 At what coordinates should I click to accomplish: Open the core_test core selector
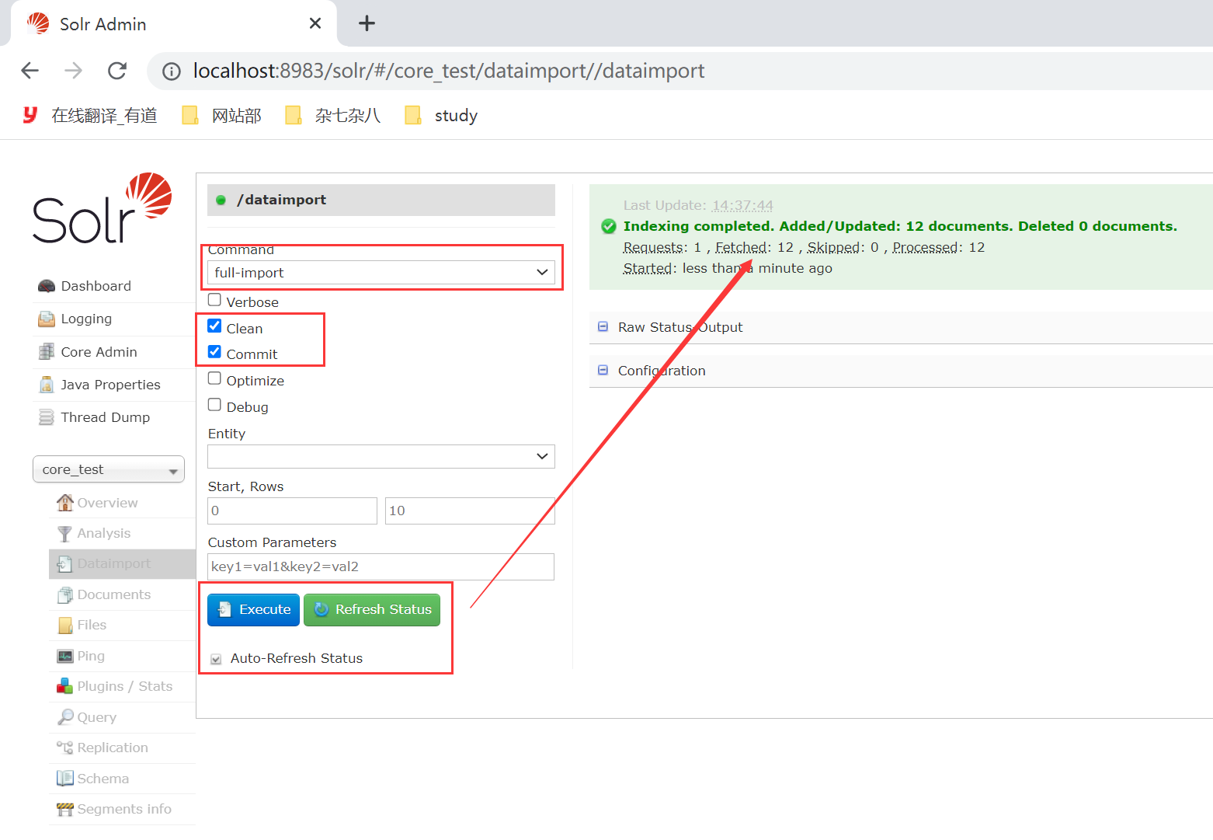(x=109, y=469)
